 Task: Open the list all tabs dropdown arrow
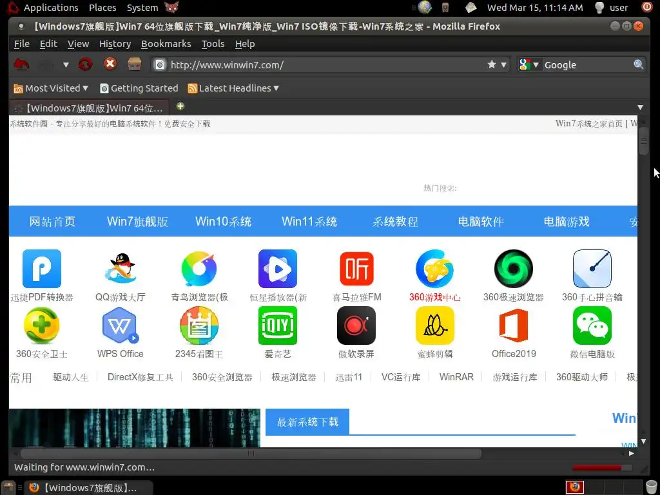pyautogui.click(x=640, y=108)
